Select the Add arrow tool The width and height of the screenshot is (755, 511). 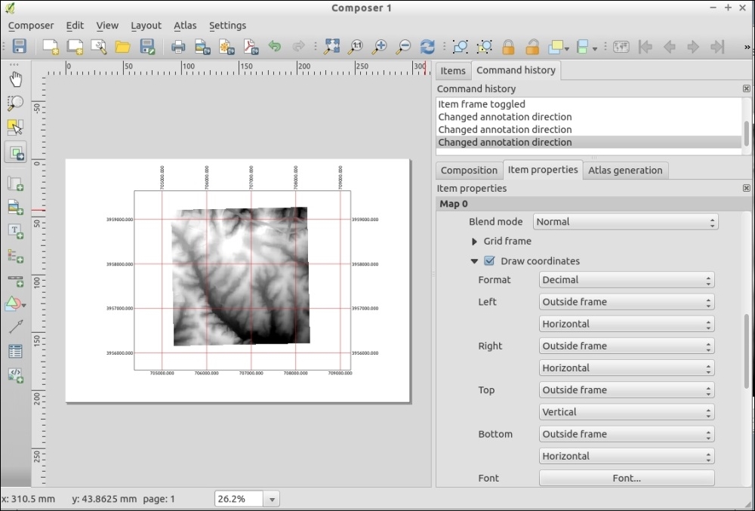pyautogui.click(x=15, y=327)
